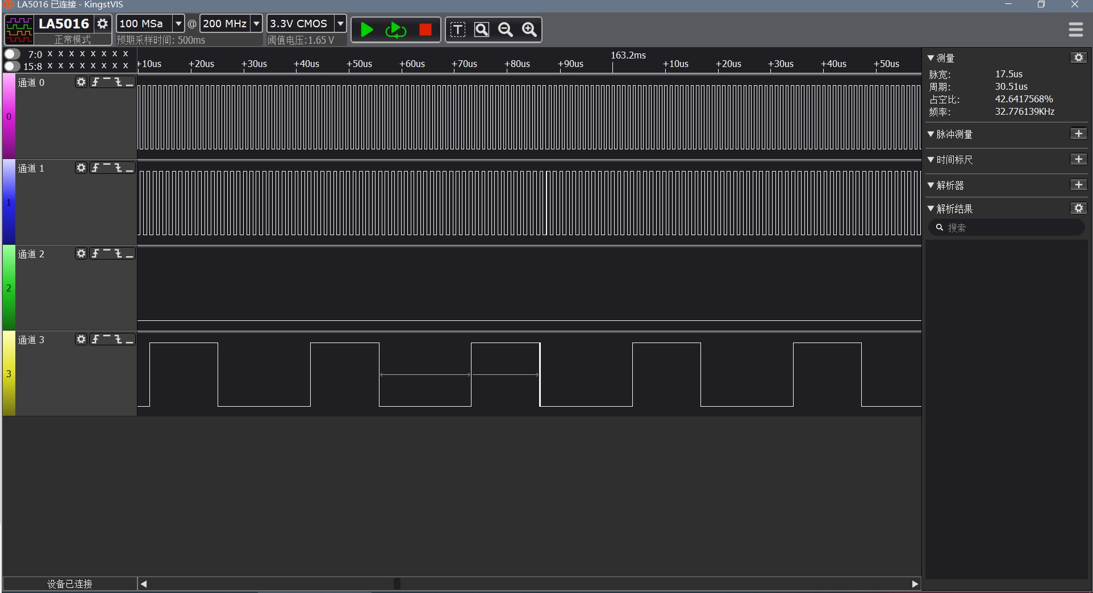Screen dimensions: 1093x593
Task: Set falling-edge trigger on 通道 0
Action: (x=118, y=82)
